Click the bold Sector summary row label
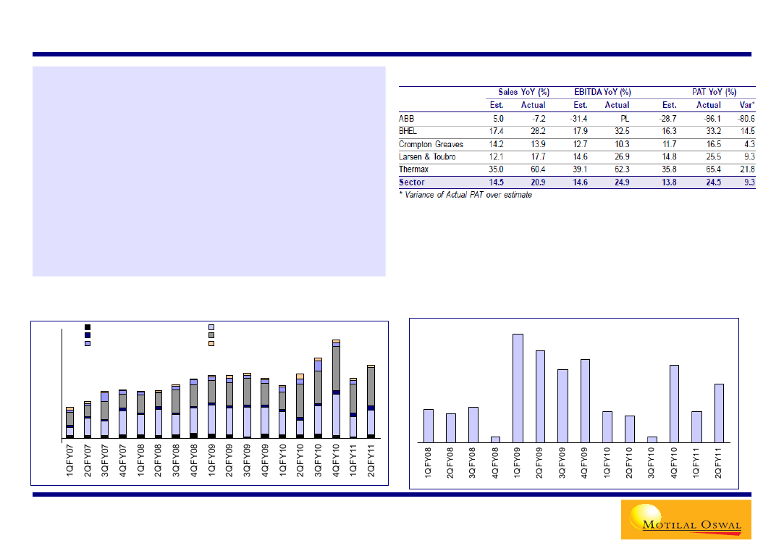Screen dimensions: 784x543 coord(411,182)
